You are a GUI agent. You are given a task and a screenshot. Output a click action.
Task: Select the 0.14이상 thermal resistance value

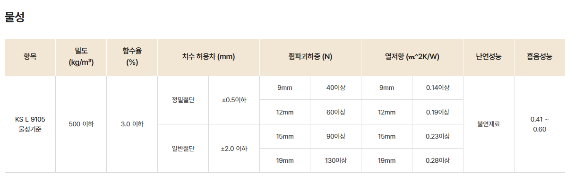[x=437, y=88]
